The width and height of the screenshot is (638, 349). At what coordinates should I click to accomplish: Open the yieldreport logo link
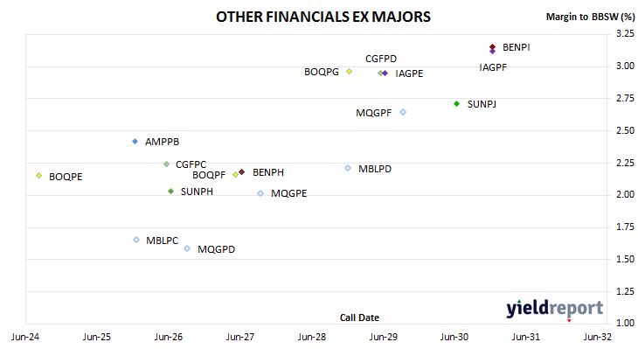tap(555, 309)
